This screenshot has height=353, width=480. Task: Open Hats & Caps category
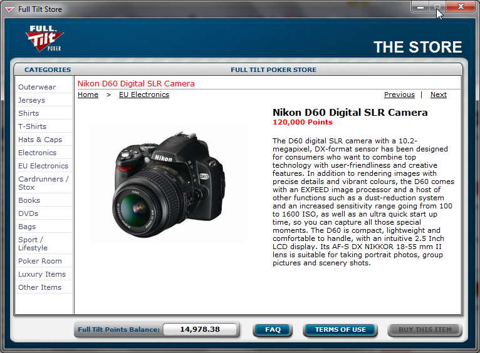point(40,140)
